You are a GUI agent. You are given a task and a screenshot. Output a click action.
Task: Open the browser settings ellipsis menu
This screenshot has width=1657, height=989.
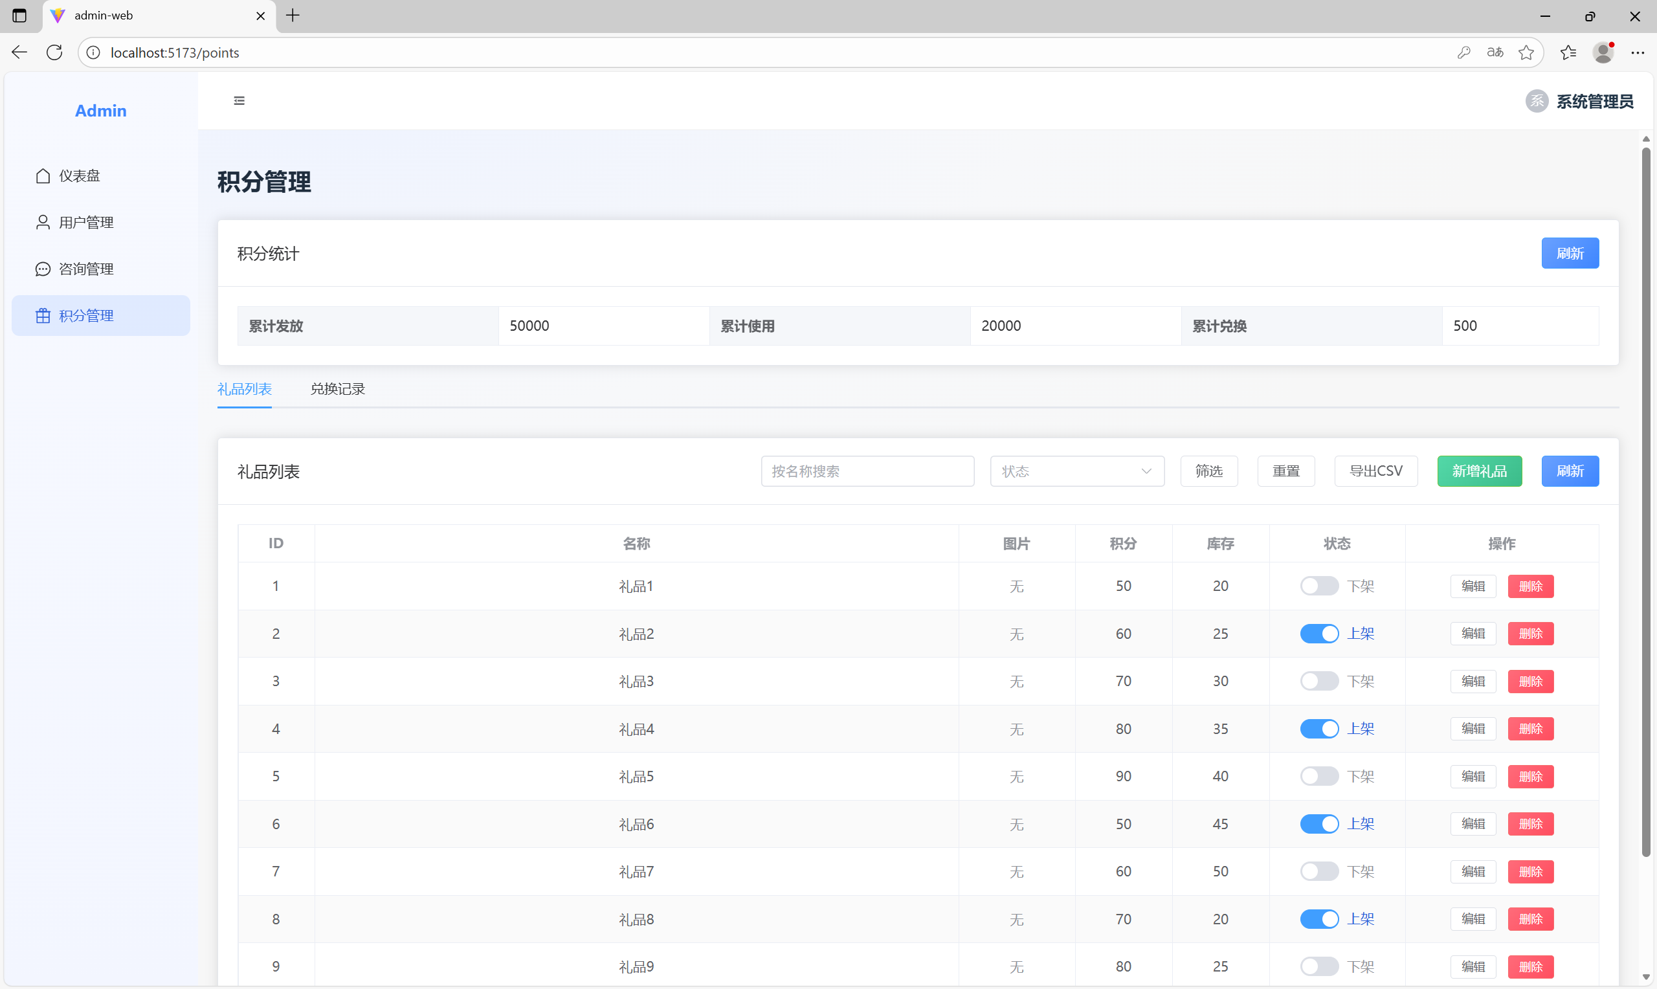pos(1637,52)
